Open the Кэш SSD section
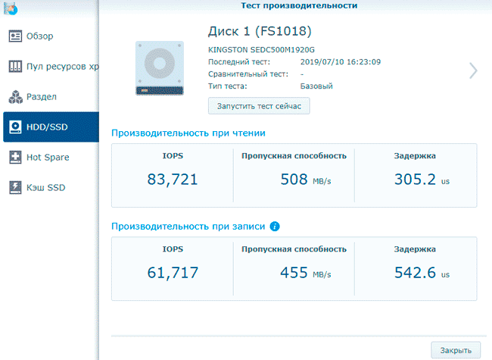The height and width of the screenshot is (360, 492). (x=51, y=187)
